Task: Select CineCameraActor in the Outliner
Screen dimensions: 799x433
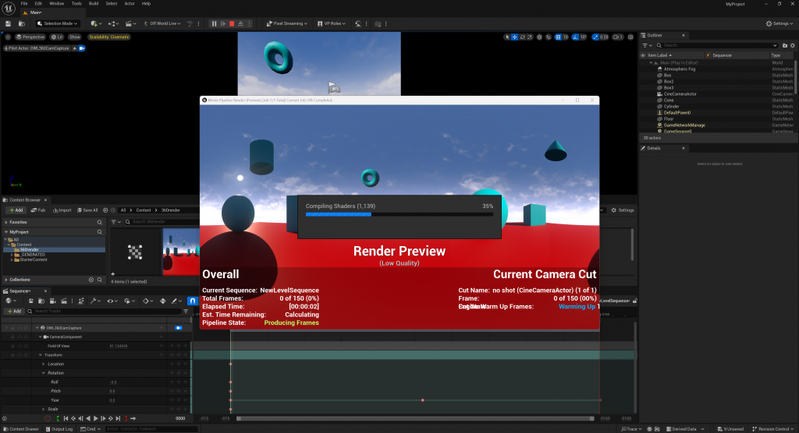Action: tap(680, 94)
